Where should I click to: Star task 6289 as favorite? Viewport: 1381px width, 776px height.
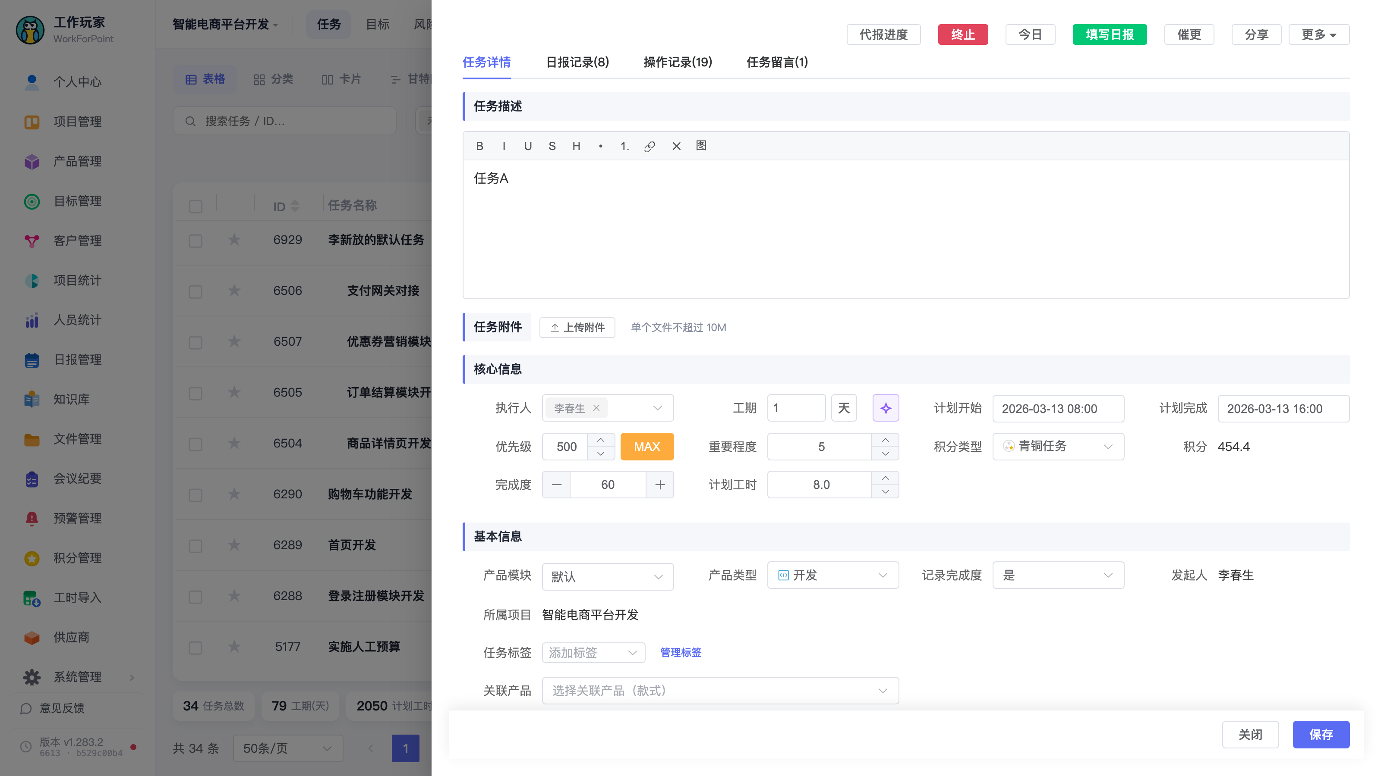pos(234,544)
